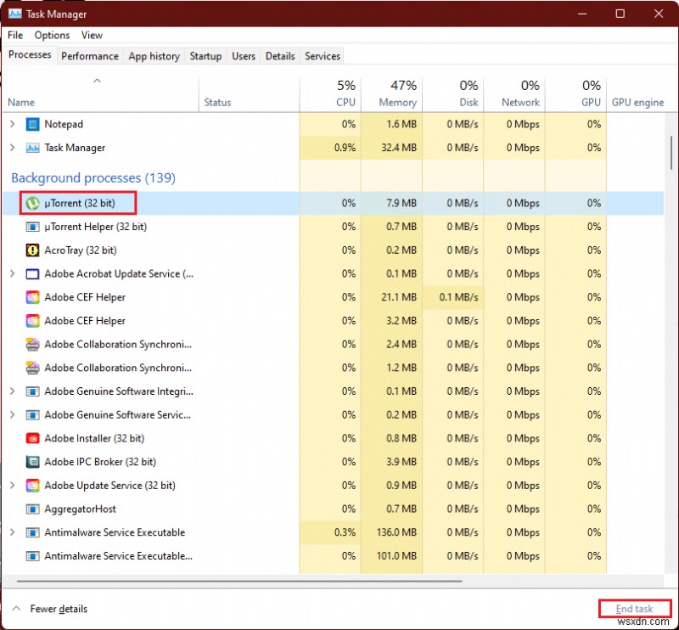
Task: Click the AggregatorHost process icon
Action: tap(32, 509)
